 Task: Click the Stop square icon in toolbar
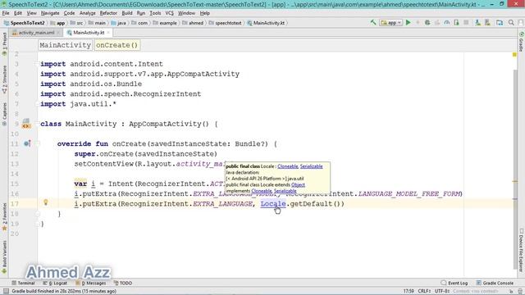point(466,23)
